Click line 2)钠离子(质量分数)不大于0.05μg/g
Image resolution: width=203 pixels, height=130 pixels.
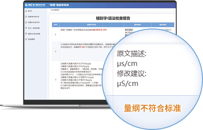point(76,64)
